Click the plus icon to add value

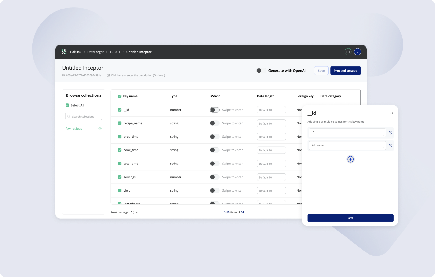(x=350, y=159)
